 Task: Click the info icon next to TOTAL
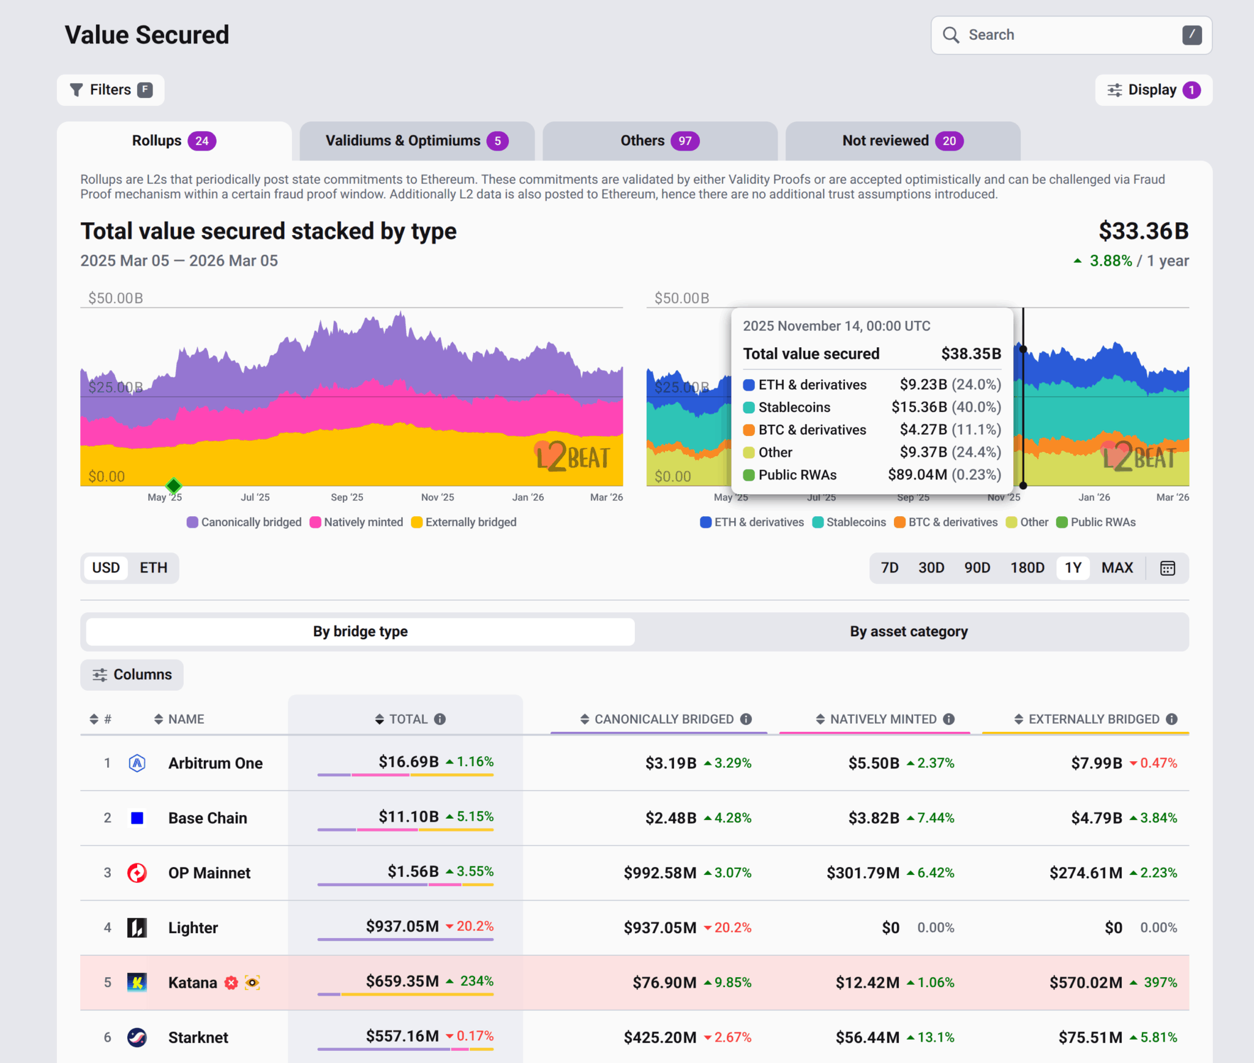click(440, 719)
